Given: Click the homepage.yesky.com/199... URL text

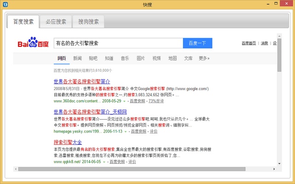Looking at the screenshot, I should point(78,132).
